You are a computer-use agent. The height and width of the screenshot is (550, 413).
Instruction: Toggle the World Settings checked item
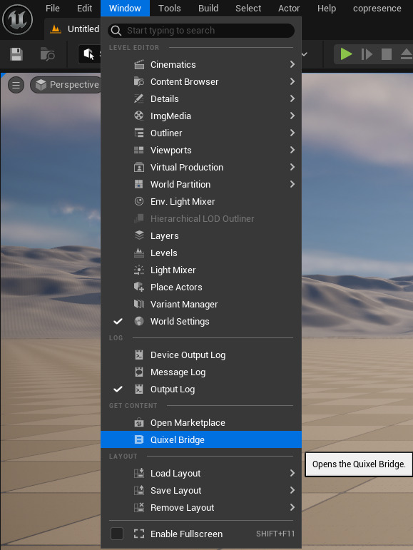click(201, 321)
